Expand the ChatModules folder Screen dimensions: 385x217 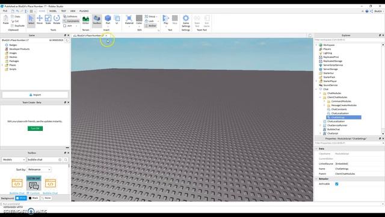pos(320,93)
